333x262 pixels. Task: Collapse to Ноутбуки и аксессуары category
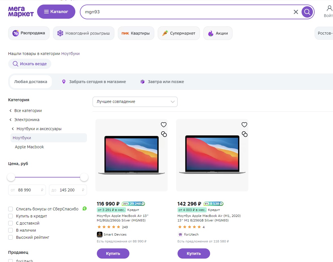pos(39,129)
